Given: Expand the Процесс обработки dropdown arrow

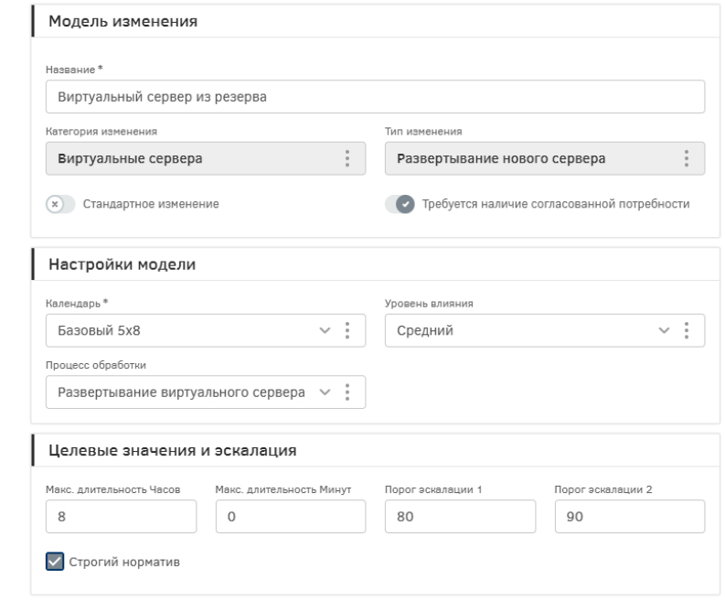Looking at the screenshot, I should (x=325, y=392).
